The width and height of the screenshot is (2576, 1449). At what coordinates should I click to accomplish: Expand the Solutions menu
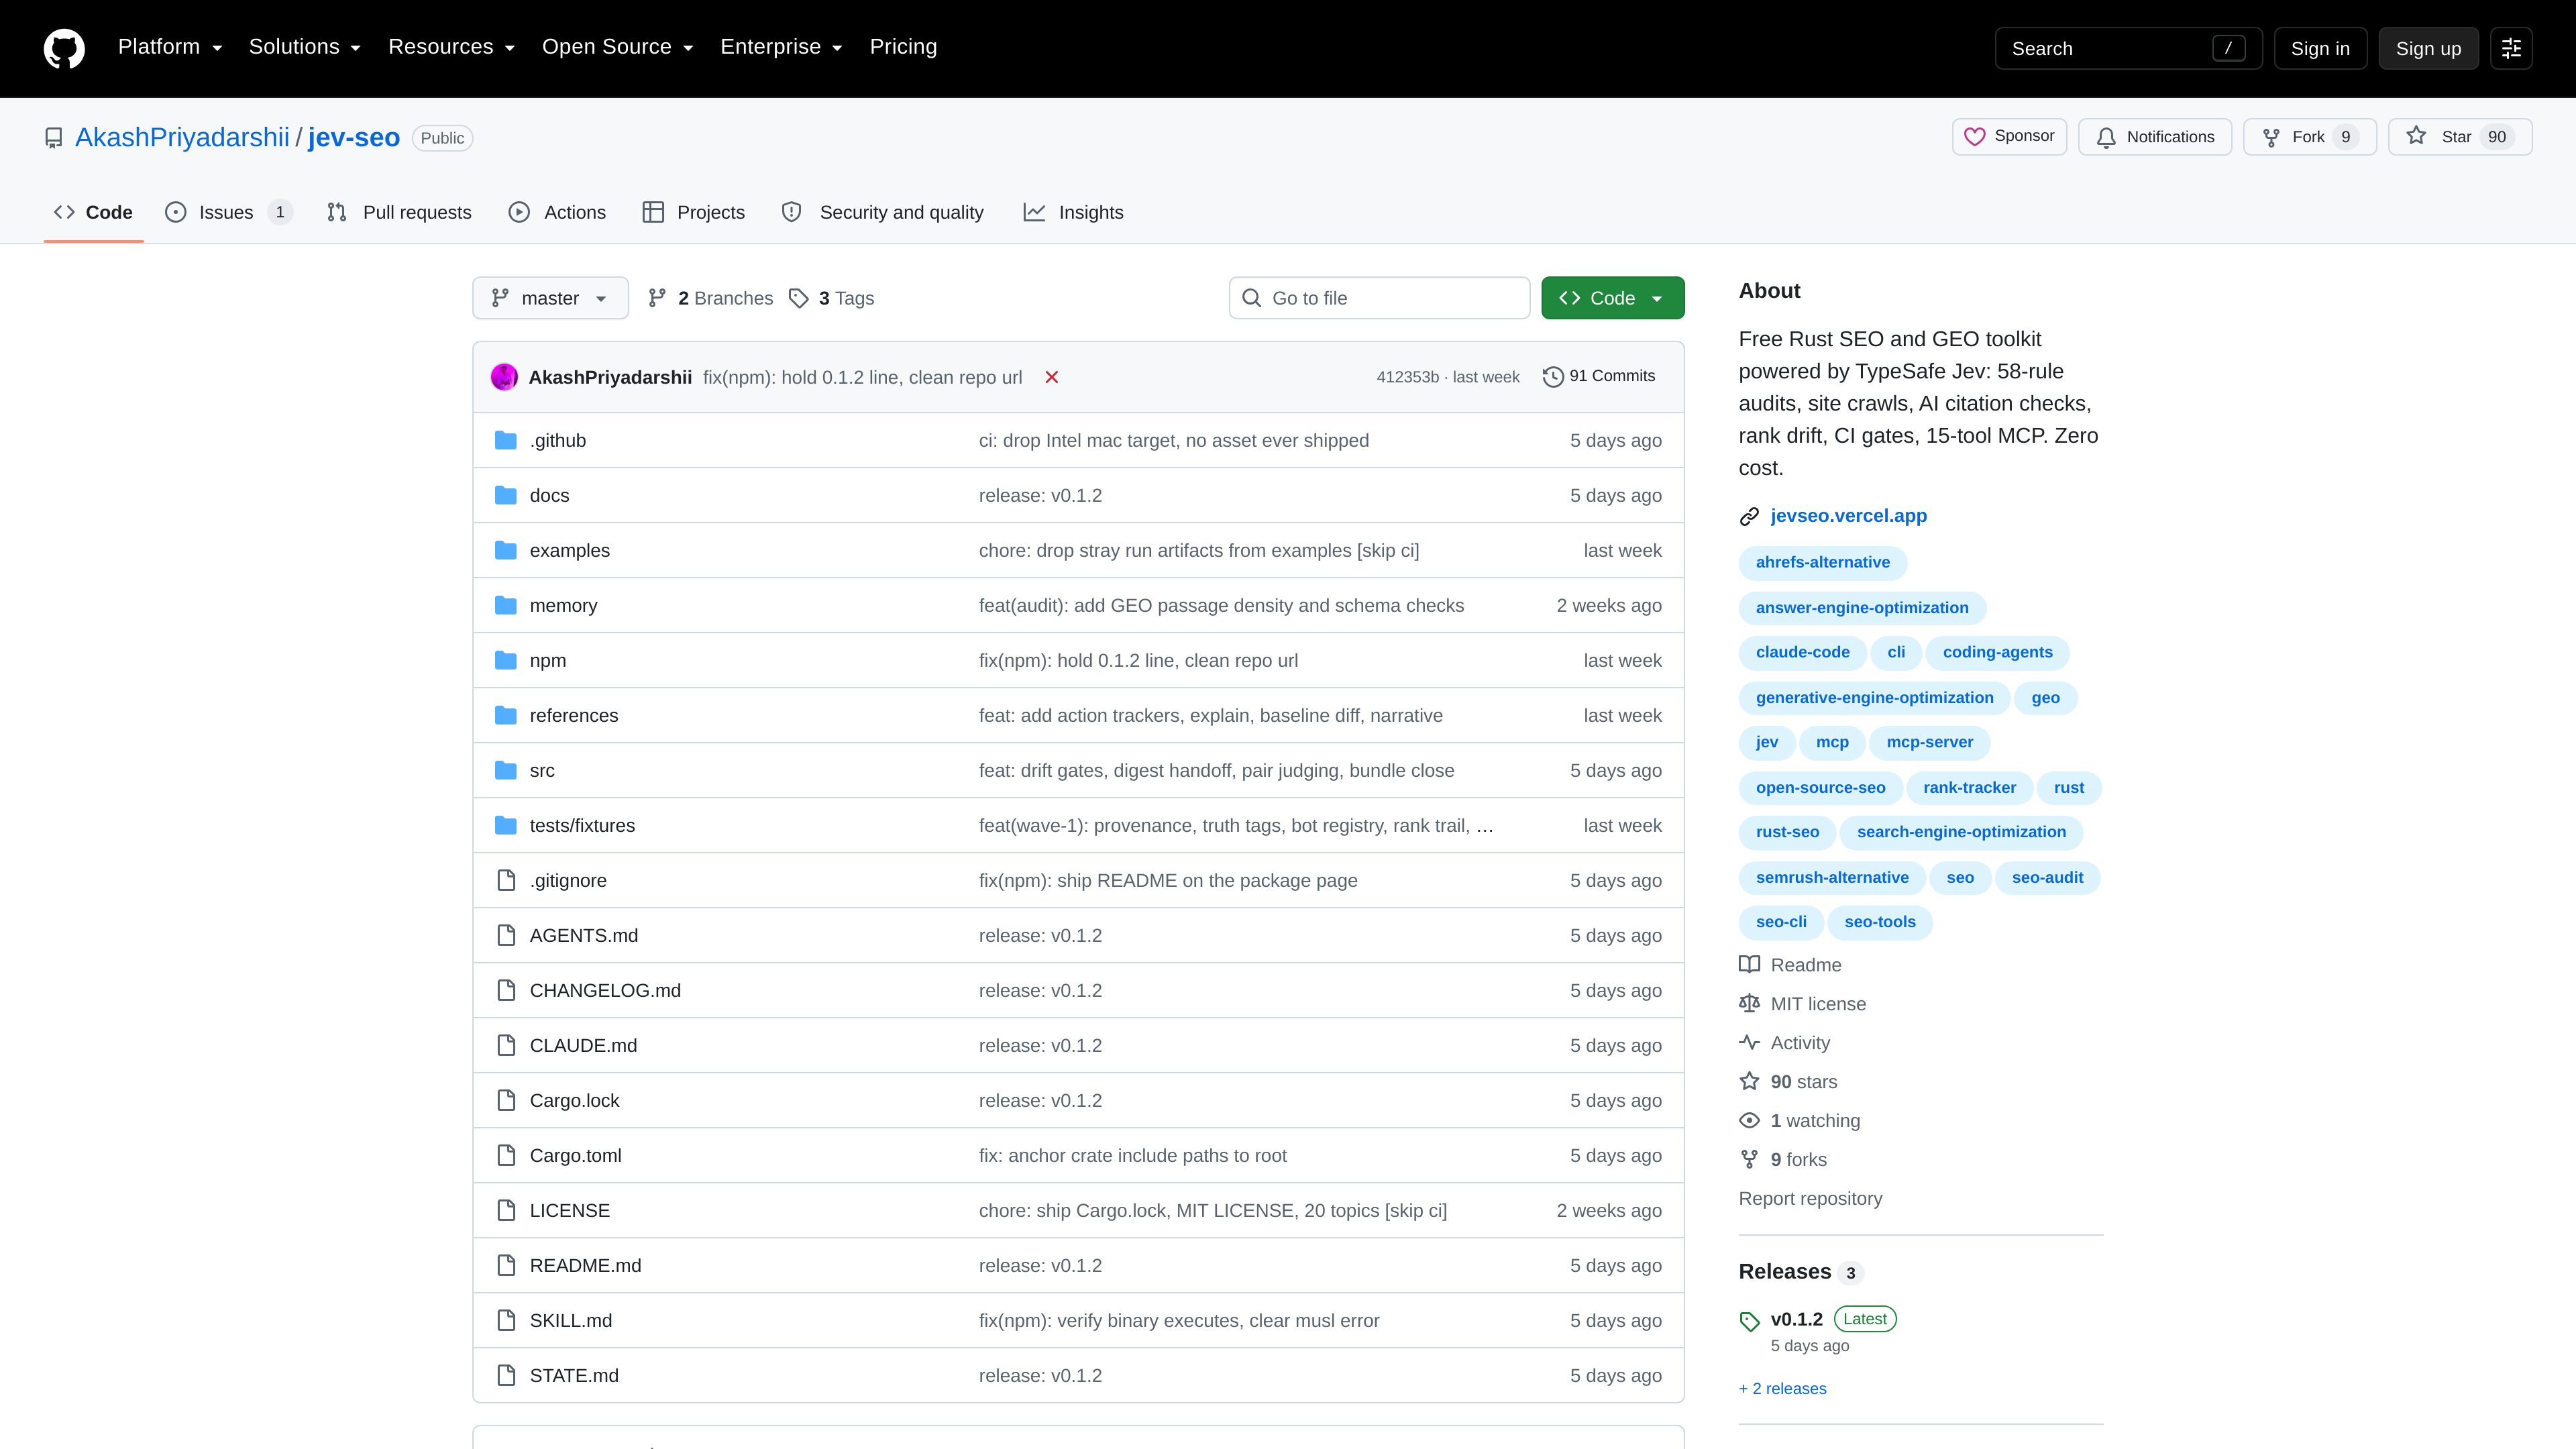click(305, 47)
